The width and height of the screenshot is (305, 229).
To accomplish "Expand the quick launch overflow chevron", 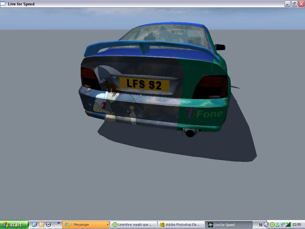I will (58, 223).
